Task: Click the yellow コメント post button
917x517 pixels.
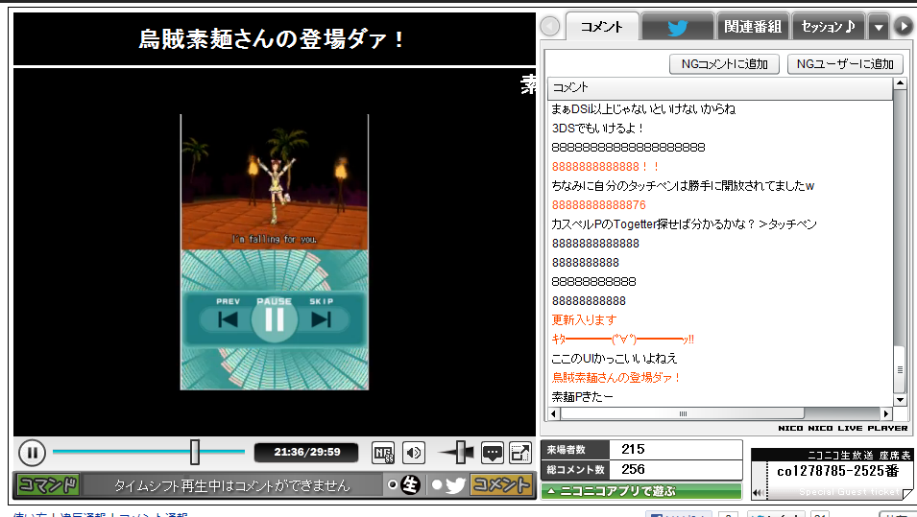Action: pyautogui.click(x=501, y=485)
